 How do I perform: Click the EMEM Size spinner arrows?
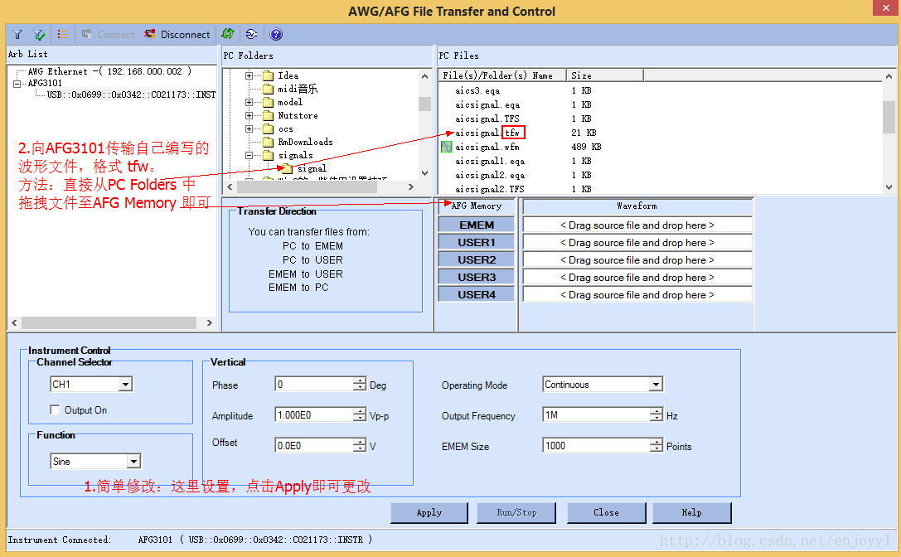pos(656,445)
